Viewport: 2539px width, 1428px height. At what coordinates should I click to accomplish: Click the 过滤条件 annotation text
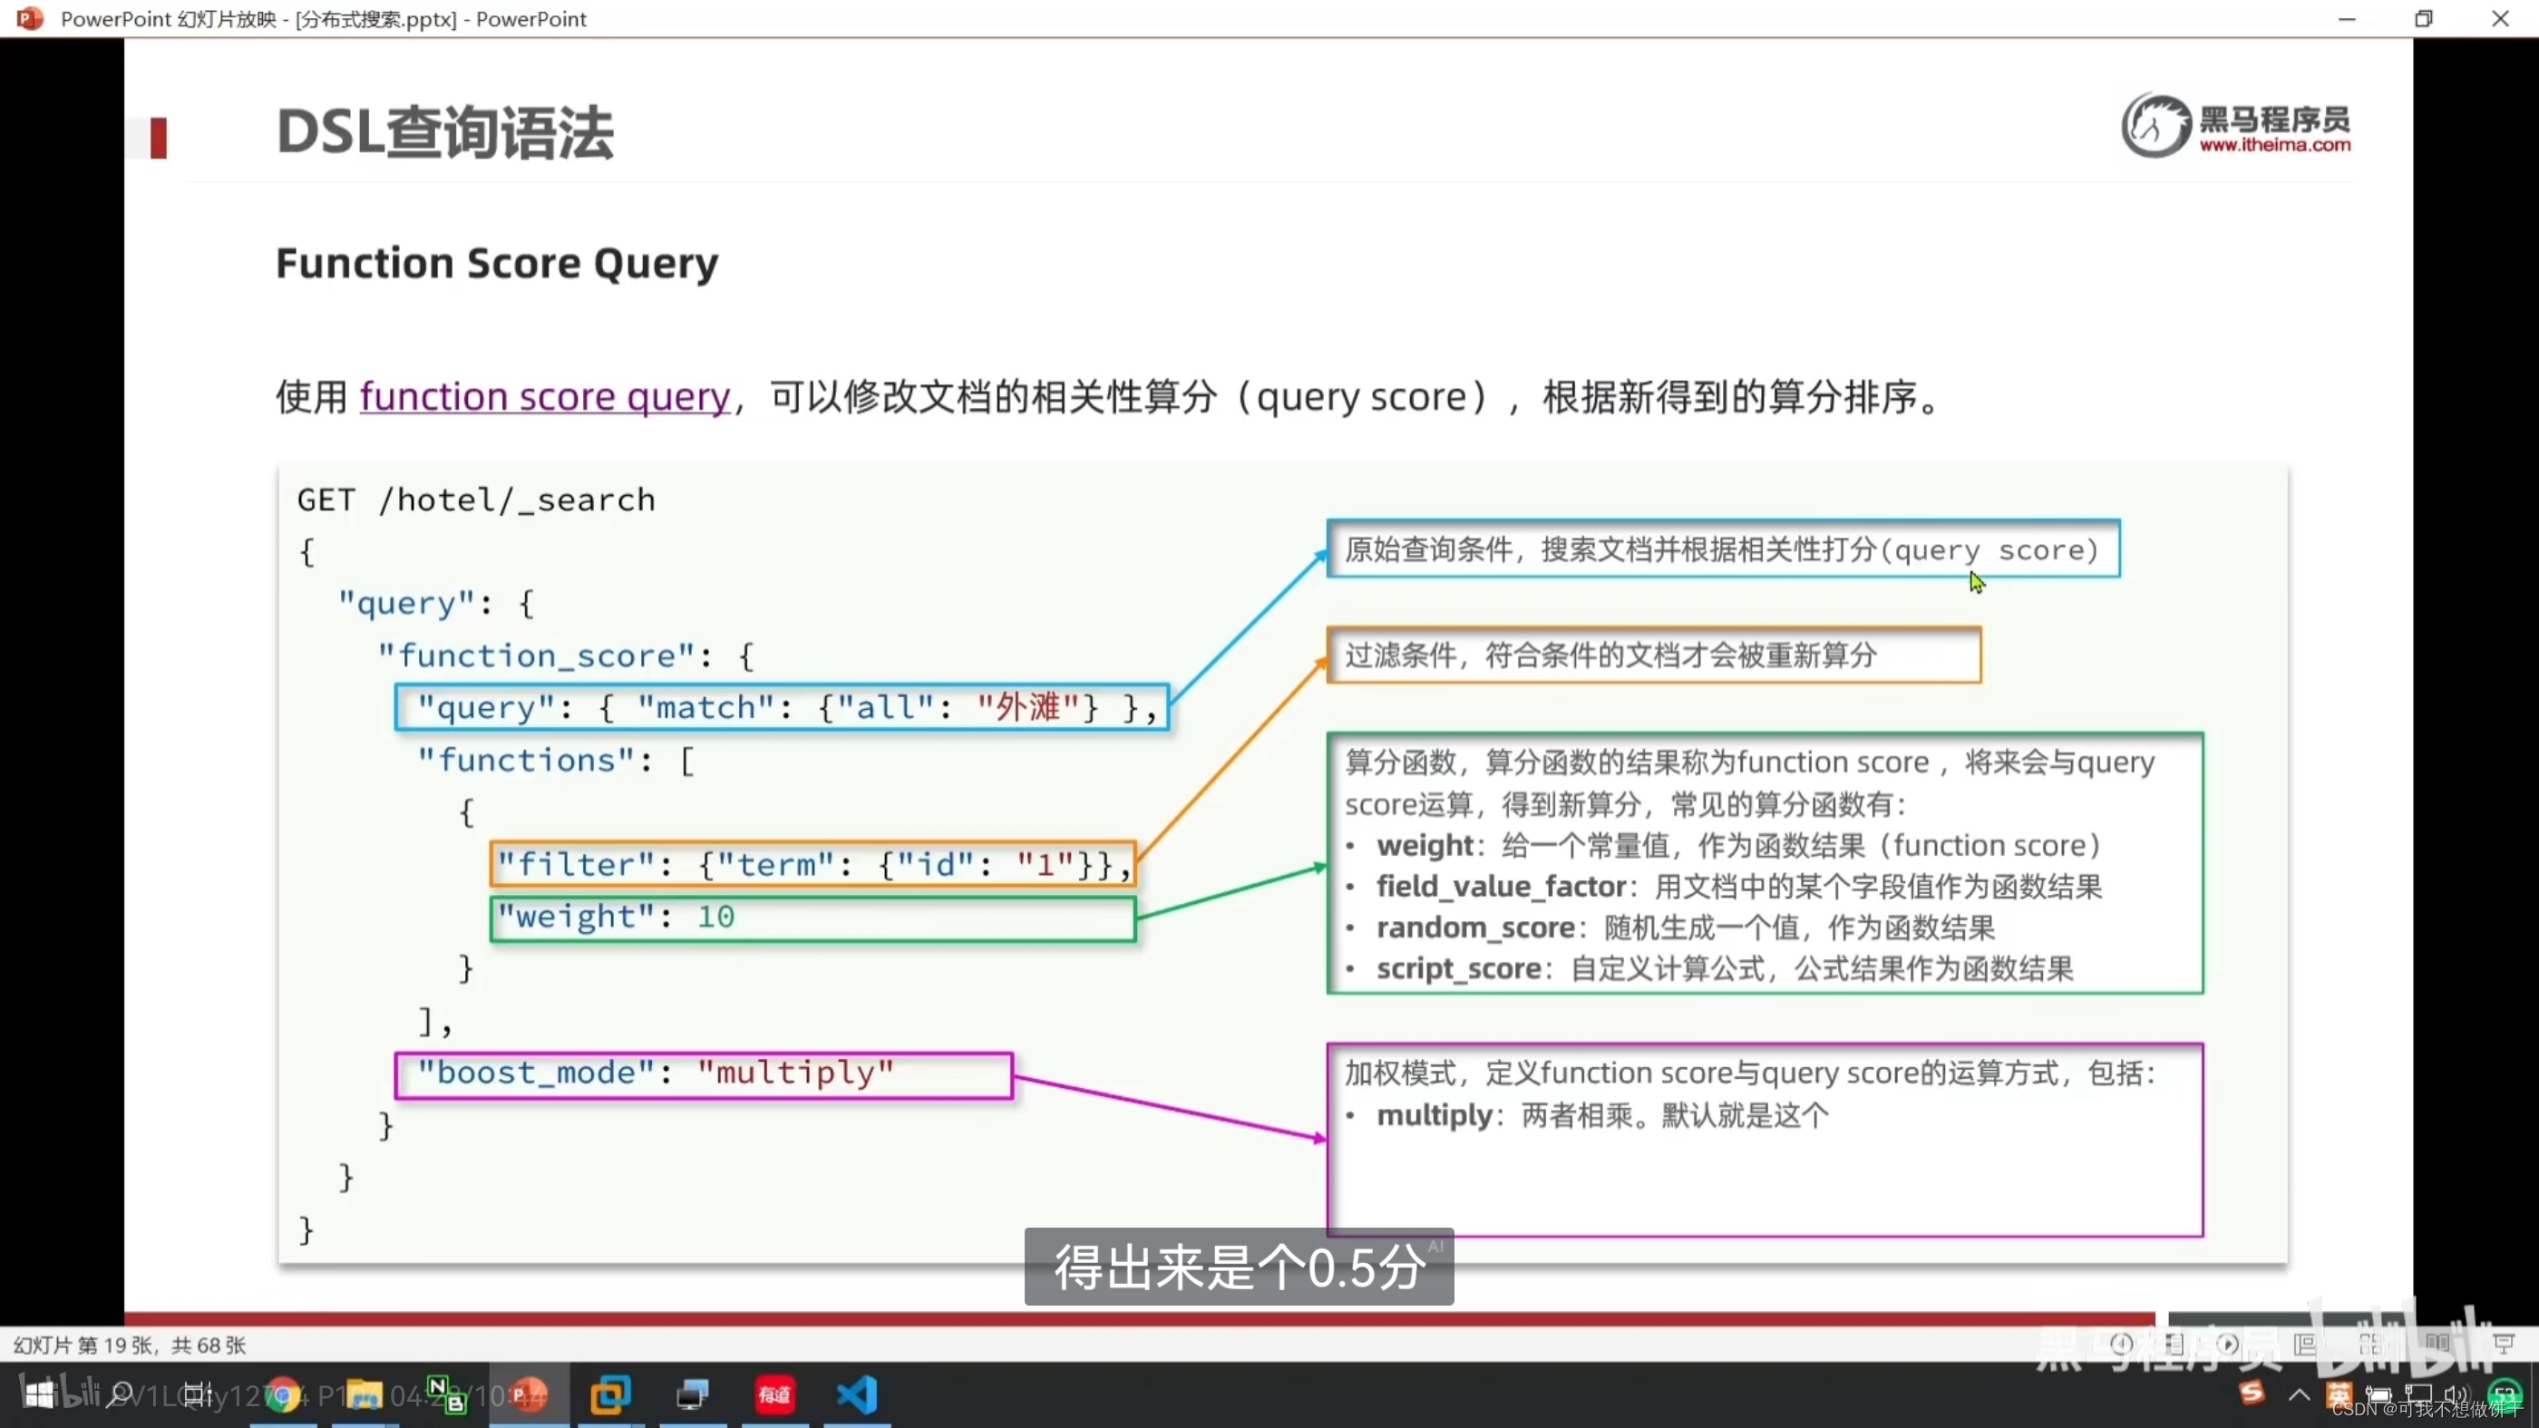click(1610, 655)
